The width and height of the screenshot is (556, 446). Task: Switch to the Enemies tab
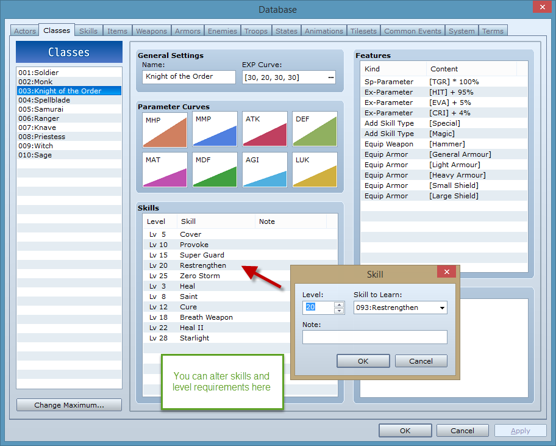(x=223, y=31)
